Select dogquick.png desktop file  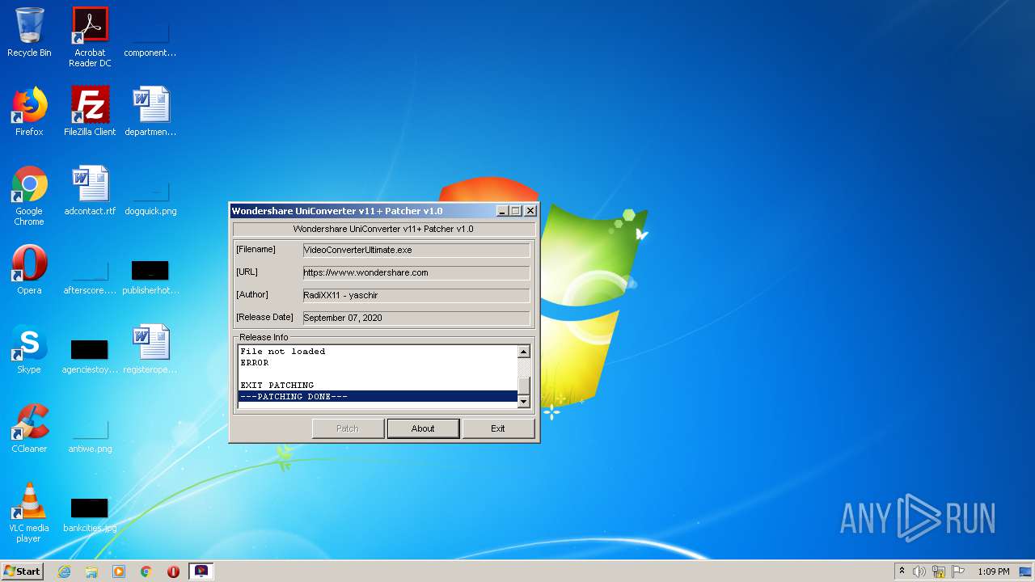pos(150,196)
